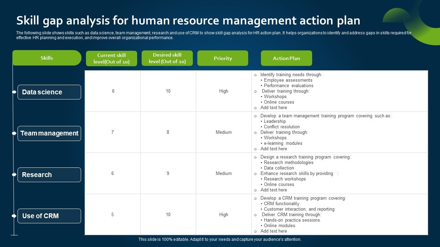Image resolution: width=440 pixels, height=247 pixels.
Task: Click desired skill value 10 for Data science
Action: click(x=168, y=91)
